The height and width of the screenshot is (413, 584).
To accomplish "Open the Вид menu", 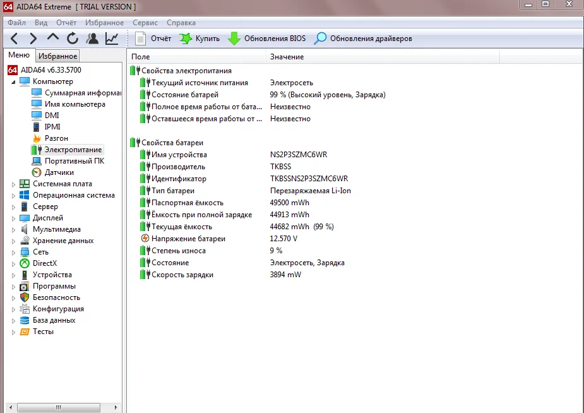I will [41, 23].
